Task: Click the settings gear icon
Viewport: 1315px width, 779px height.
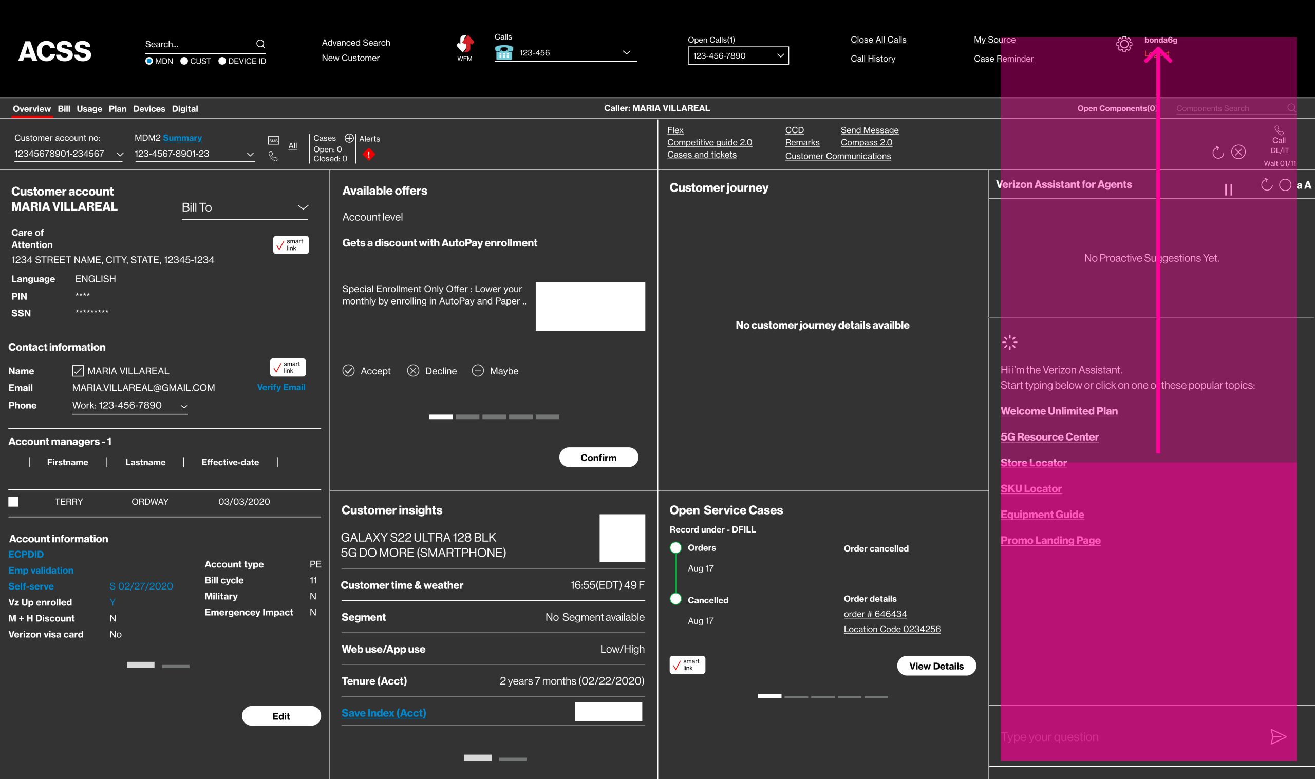Action: (1124, 44)
